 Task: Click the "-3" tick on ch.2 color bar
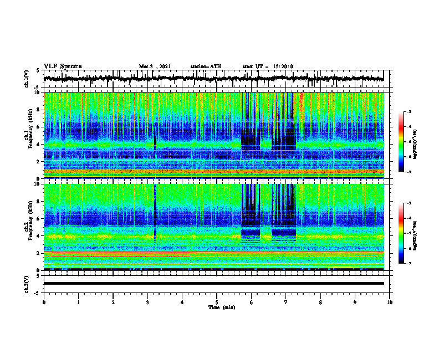[409, 203]
